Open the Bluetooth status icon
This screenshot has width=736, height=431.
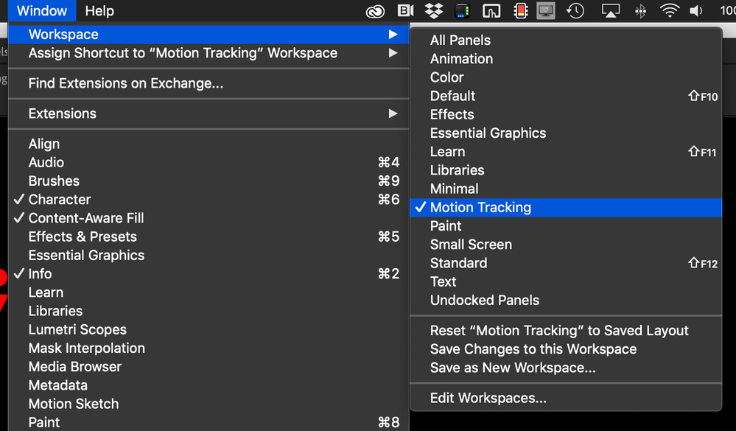pos(640,11)
